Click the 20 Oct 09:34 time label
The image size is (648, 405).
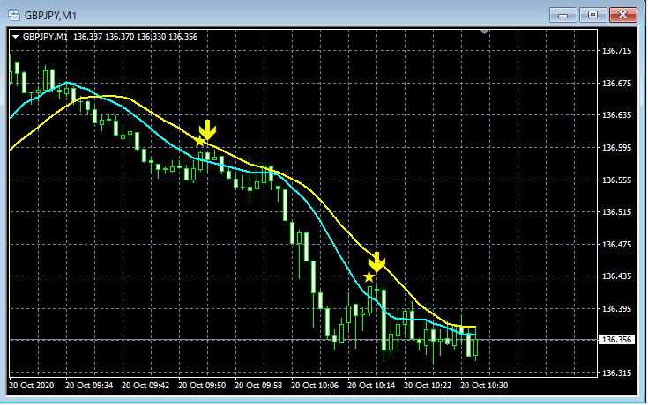point(89,386)
